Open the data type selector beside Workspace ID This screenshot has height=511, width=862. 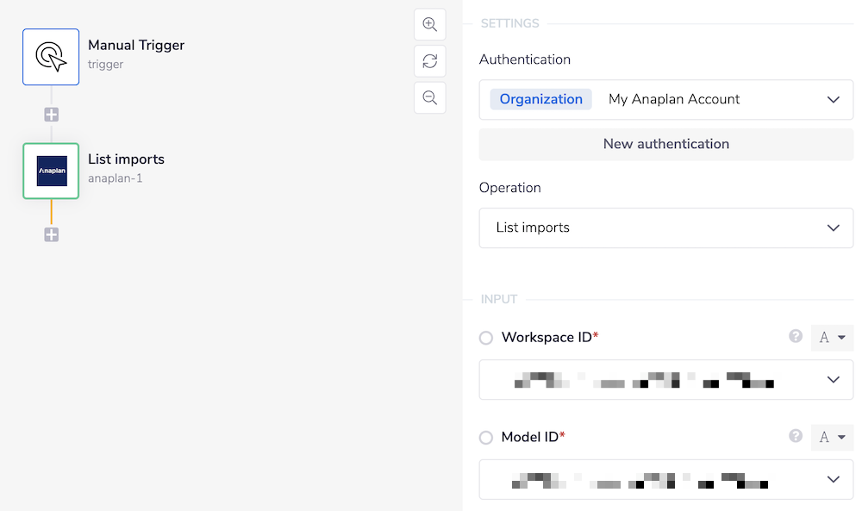831,337
